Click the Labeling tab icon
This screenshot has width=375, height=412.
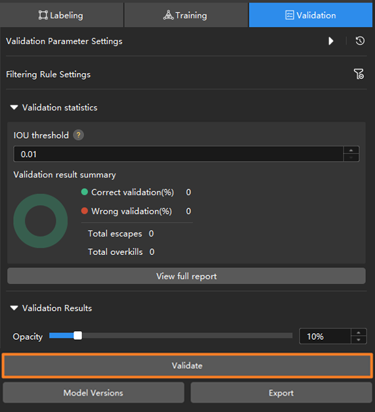(x=43, y=15)
